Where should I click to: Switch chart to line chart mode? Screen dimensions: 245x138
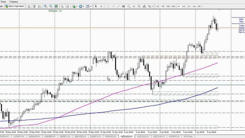[x=40, y=7]
